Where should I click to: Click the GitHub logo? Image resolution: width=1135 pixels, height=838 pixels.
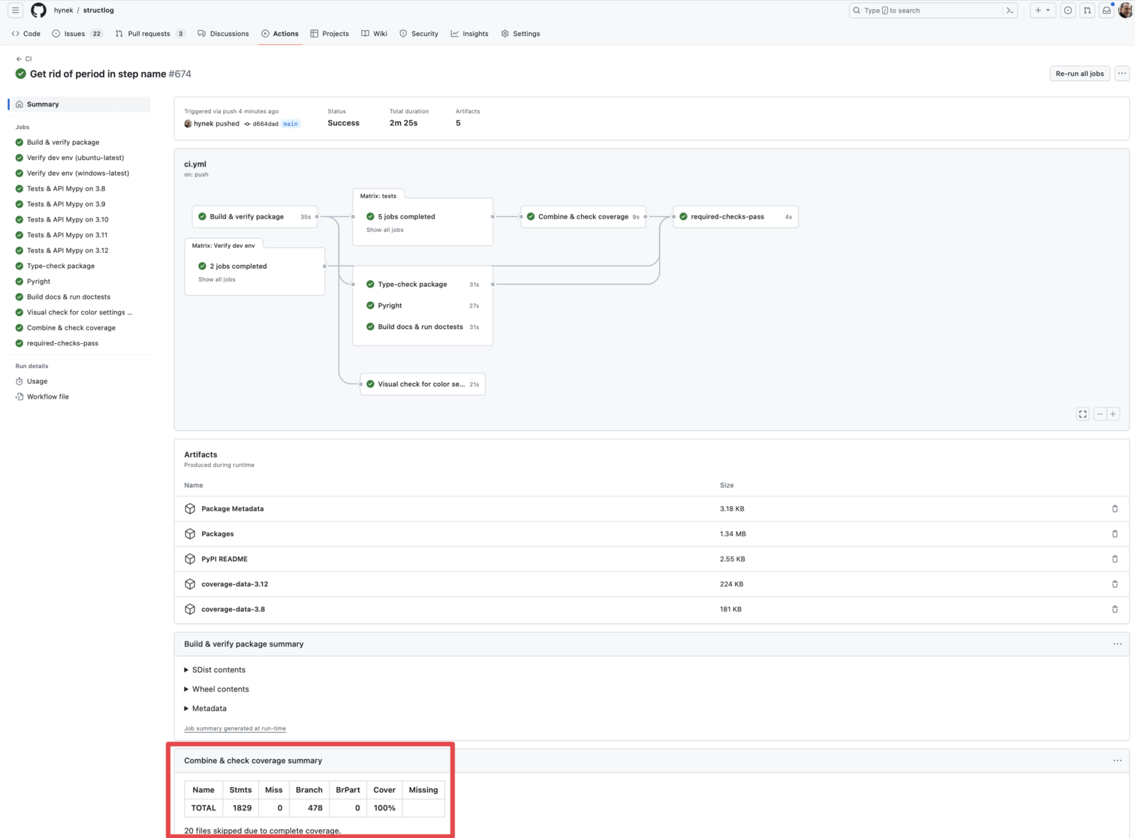click(x=38, y=11)
